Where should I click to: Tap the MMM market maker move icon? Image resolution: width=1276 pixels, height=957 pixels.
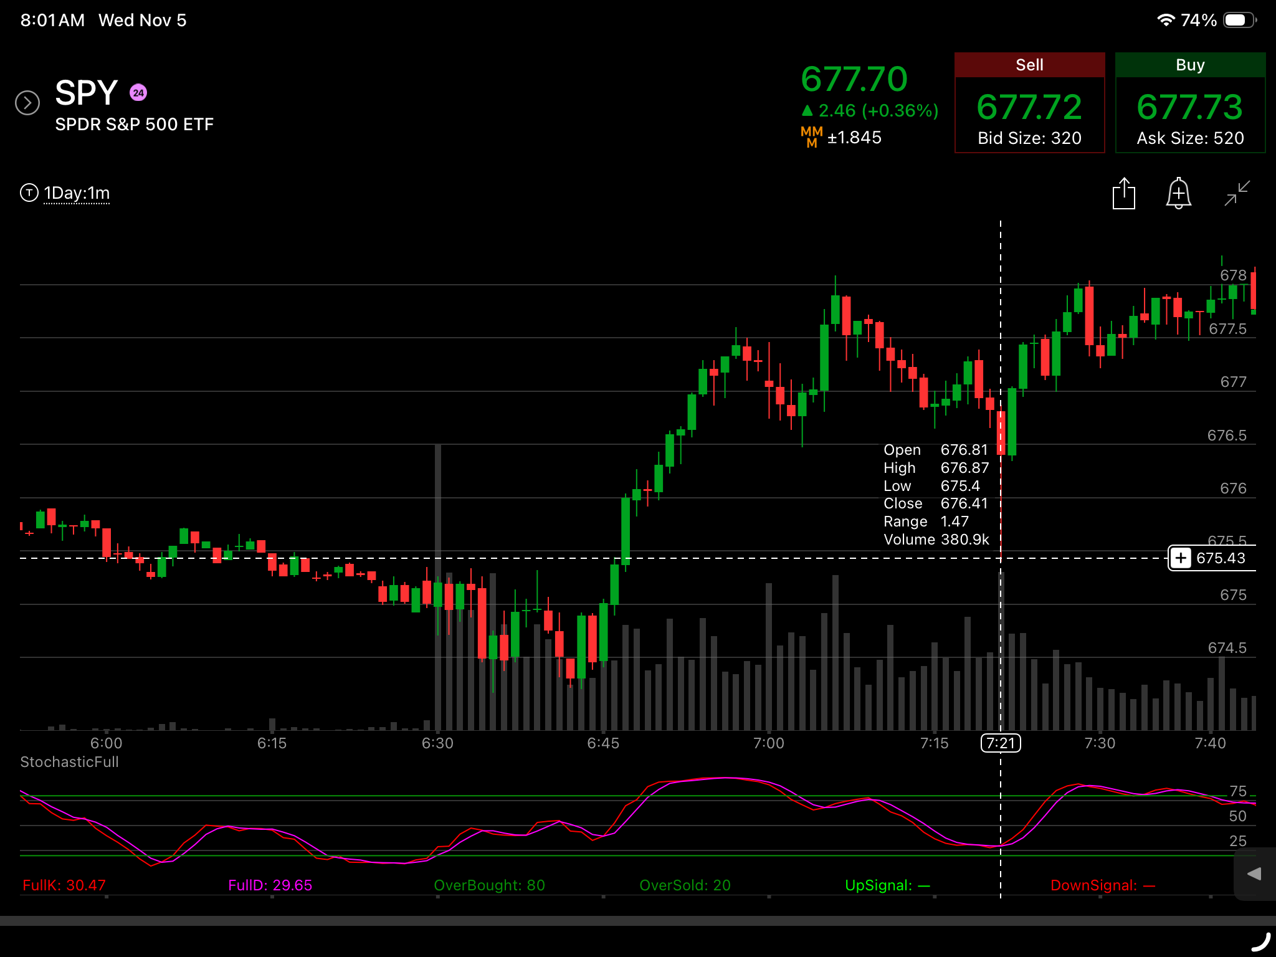tap(811, 137)
